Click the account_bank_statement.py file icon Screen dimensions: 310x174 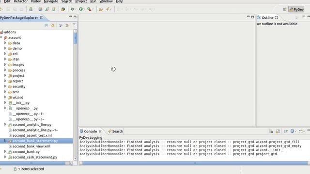click(10, 141)
